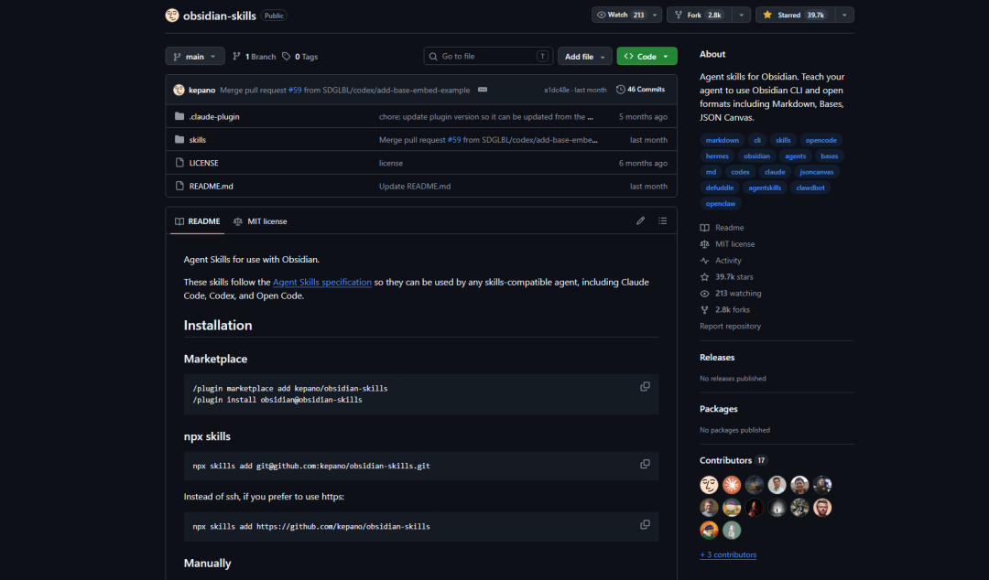The image size is (989, 580).
Task: Click the codex topic tag
Action: coord(740,171)
